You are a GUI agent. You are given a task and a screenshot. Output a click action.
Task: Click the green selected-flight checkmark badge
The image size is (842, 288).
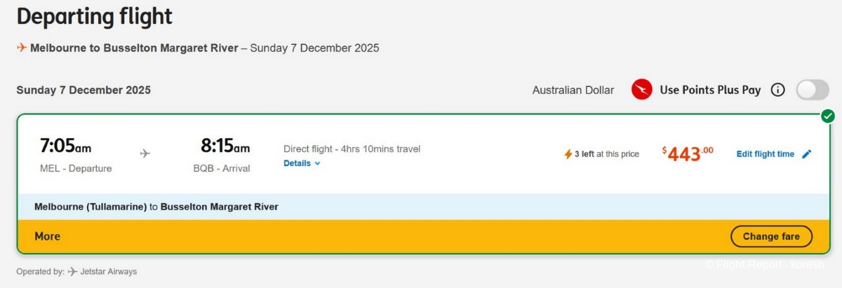point(828,116)
